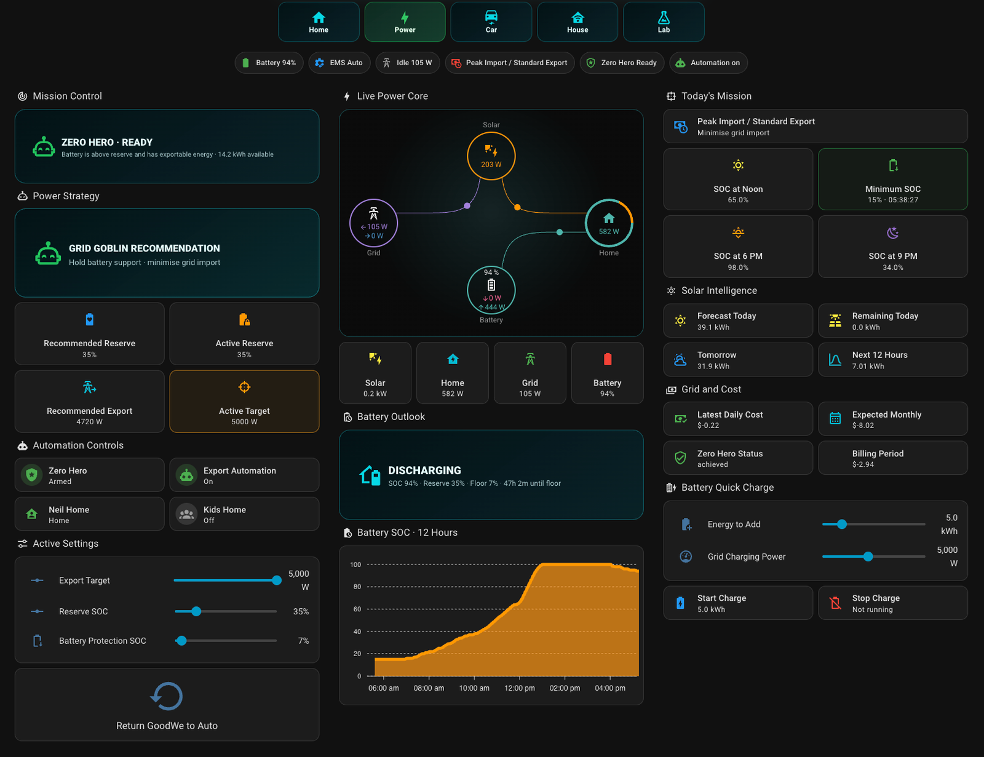Click the Battery SOC 12 Hours chart
Viewport: 984px width, 757px height.
[491, 625]
